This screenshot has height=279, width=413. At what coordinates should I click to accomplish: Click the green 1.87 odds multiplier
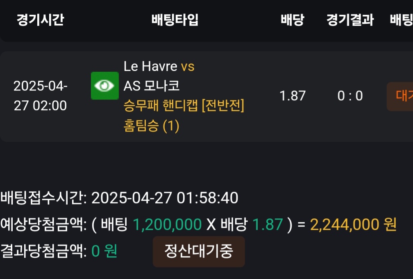268,225
